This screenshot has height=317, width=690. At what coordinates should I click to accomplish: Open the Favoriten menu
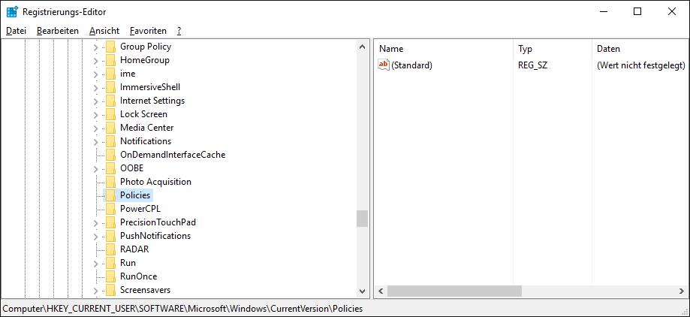[148, 31]
